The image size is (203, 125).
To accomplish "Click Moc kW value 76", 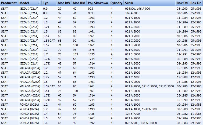I will pos(59,54).
